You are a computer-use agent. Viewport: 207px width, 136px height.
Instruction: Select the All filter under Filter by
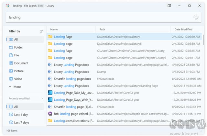[x=16, y=40]
